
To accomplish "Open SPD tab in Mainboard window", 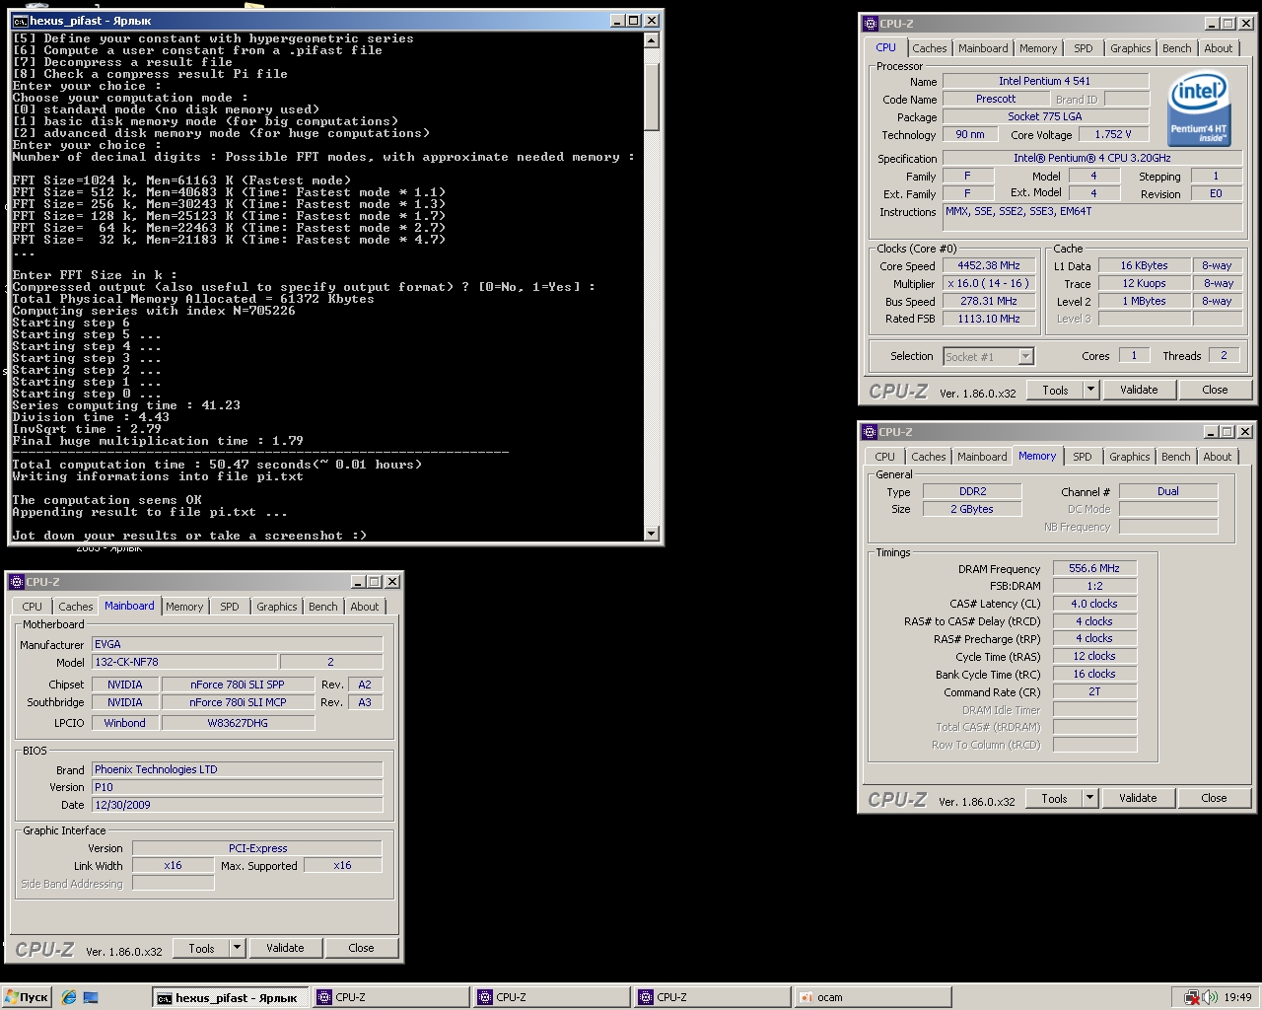I will (x=230, y=607).
